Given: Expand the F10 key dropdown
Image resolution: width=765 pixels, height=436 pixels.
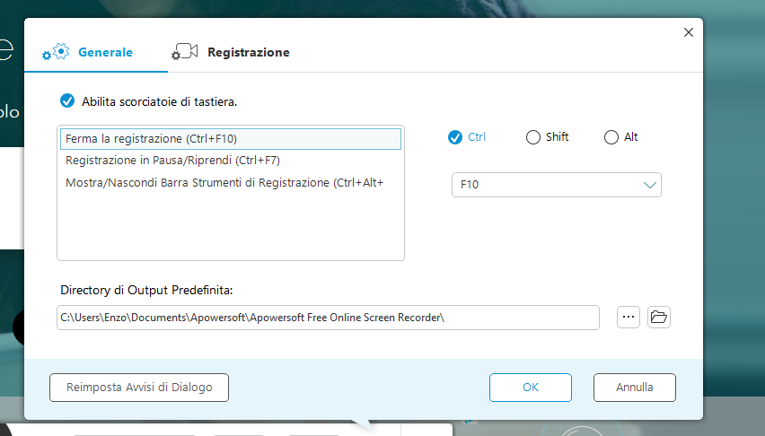Looking at the screenshot, I should pyautogui.click(x=650, y=185).
